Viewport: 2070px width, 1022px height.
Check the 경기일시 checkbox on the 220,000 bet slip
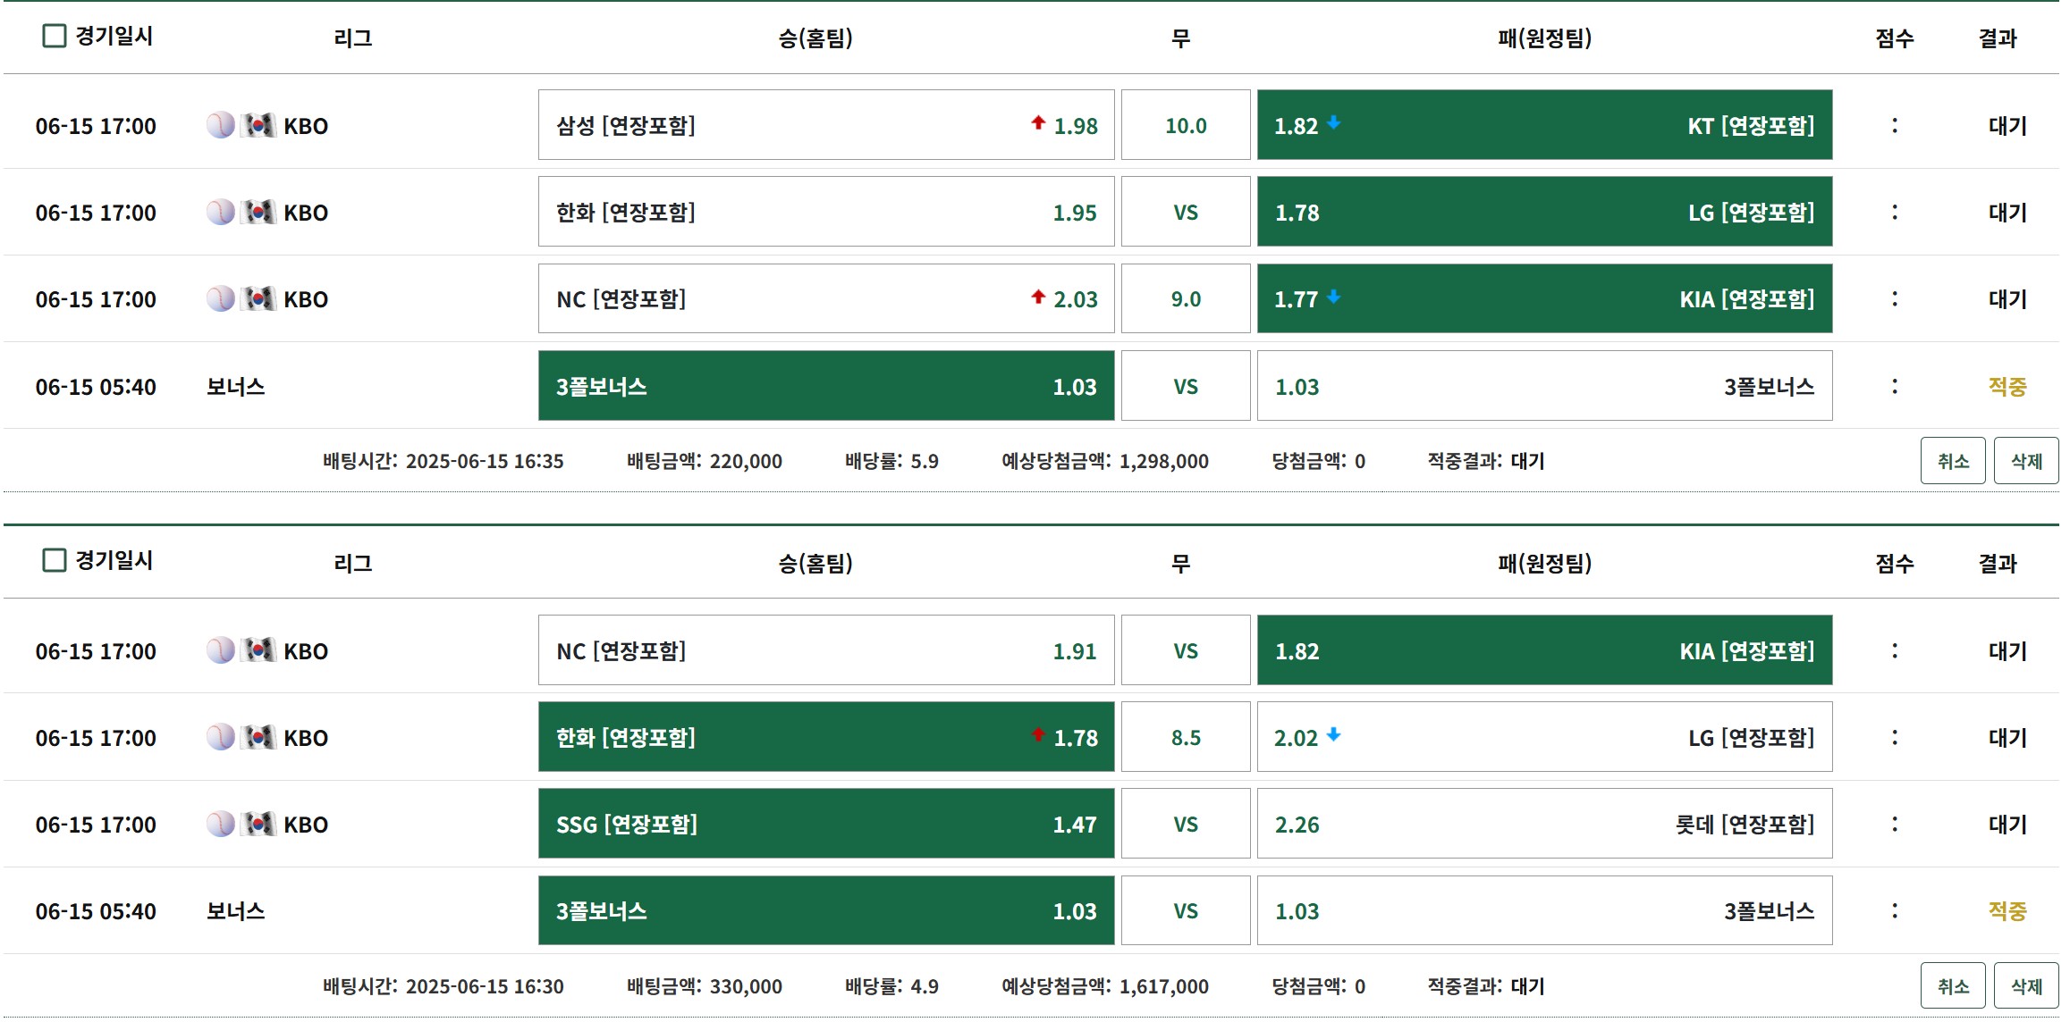point(55,36)
